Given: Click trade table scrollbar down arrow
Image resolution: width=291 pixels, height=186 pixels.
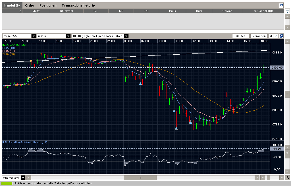Looking at the screenshot, I should coord(287,28).
